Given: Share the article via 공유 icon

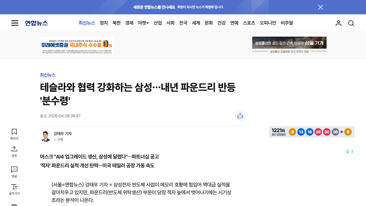Looking at the screenshot, I should click(x=14, y=152).
